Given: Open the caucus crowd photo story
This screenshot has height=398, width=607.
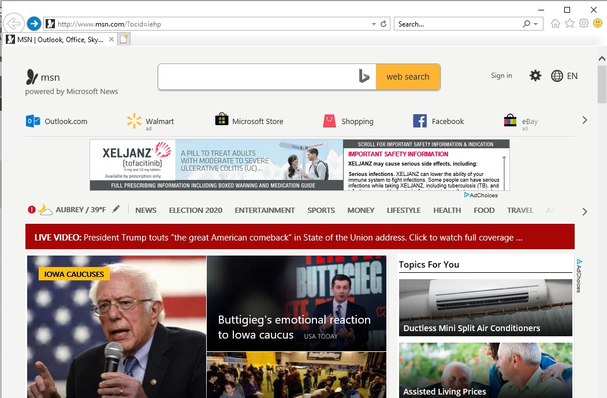Looking at the screenshot, I should (296, 375).
